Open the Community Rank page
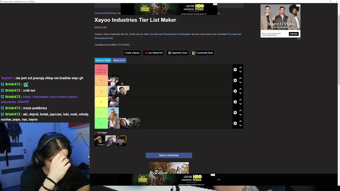The image size is (340, 191). click(202, 53)
